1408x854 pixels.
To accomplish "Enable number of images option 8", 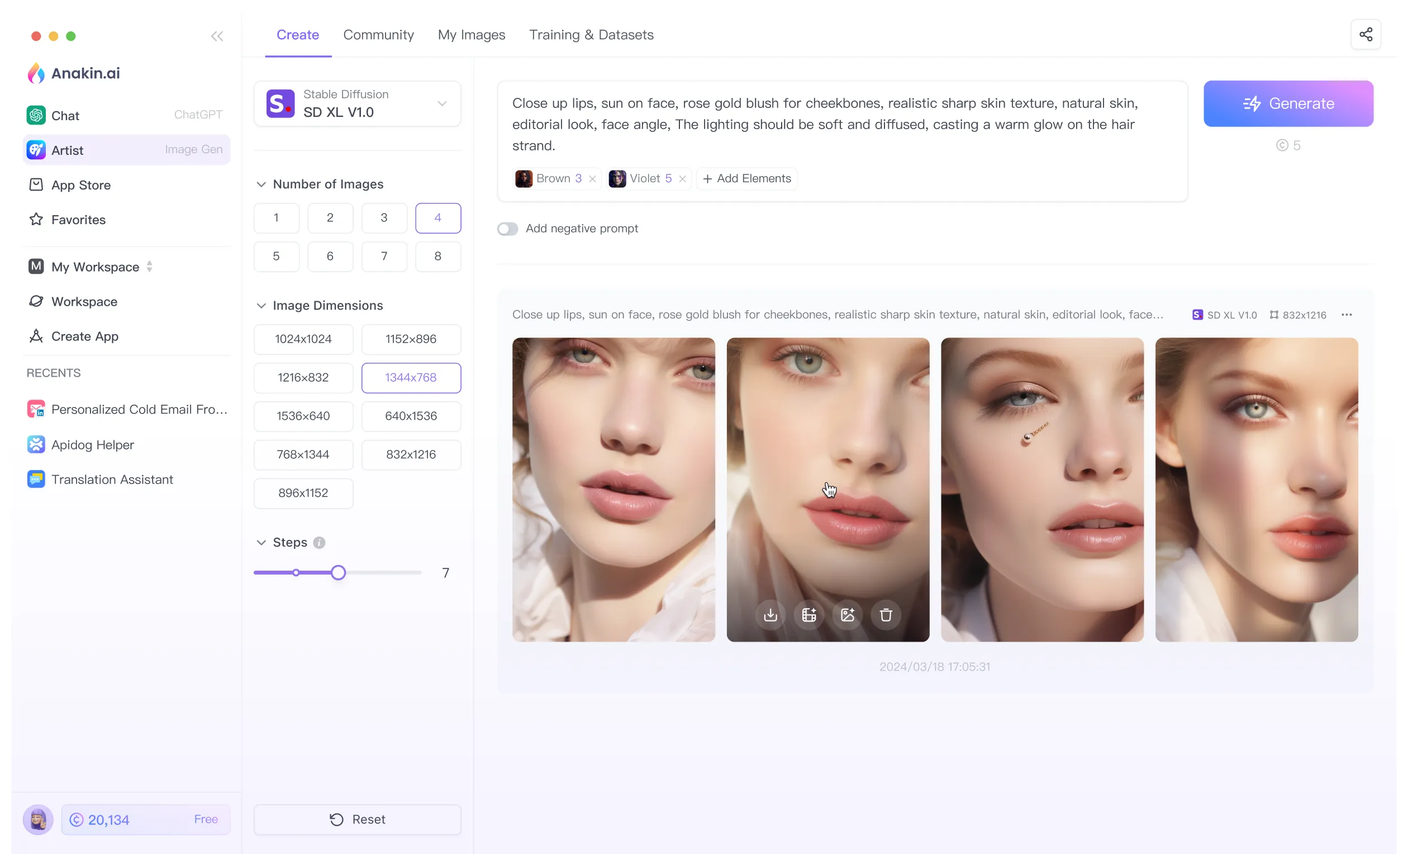I will [437, 257].
